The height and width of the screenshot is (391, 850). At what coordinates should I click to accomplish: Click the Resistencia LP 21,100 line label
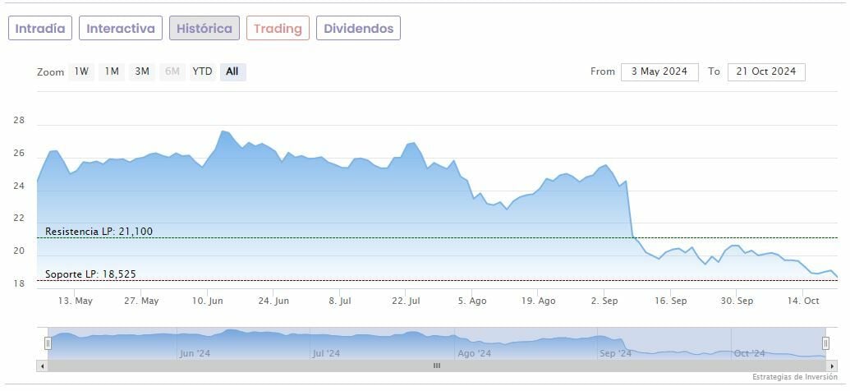coord(99,232)
